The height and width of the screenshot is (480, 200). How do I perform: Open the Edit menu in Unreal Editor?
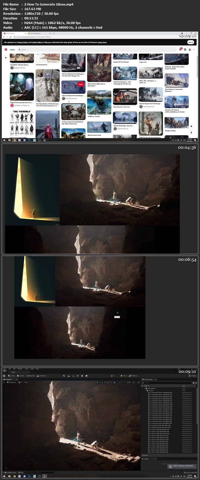click(14, 369)
